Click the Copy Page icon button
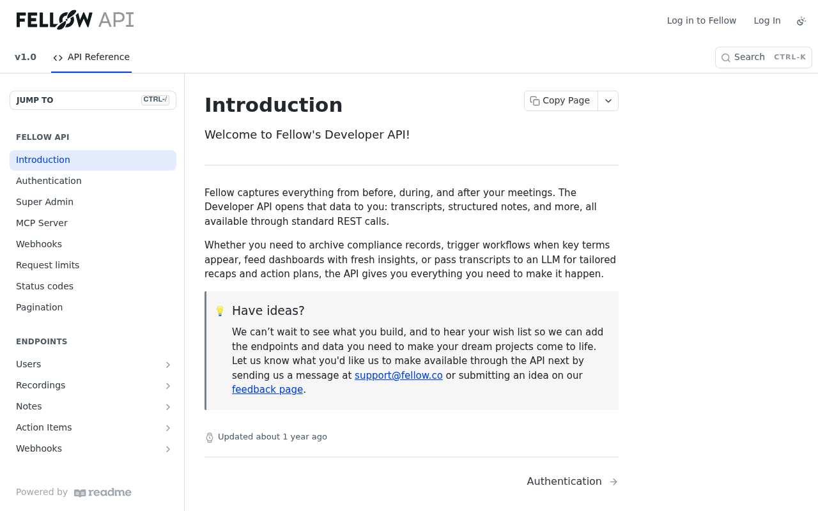The height and width of the screenshot is (511, 818). (536, 101)
